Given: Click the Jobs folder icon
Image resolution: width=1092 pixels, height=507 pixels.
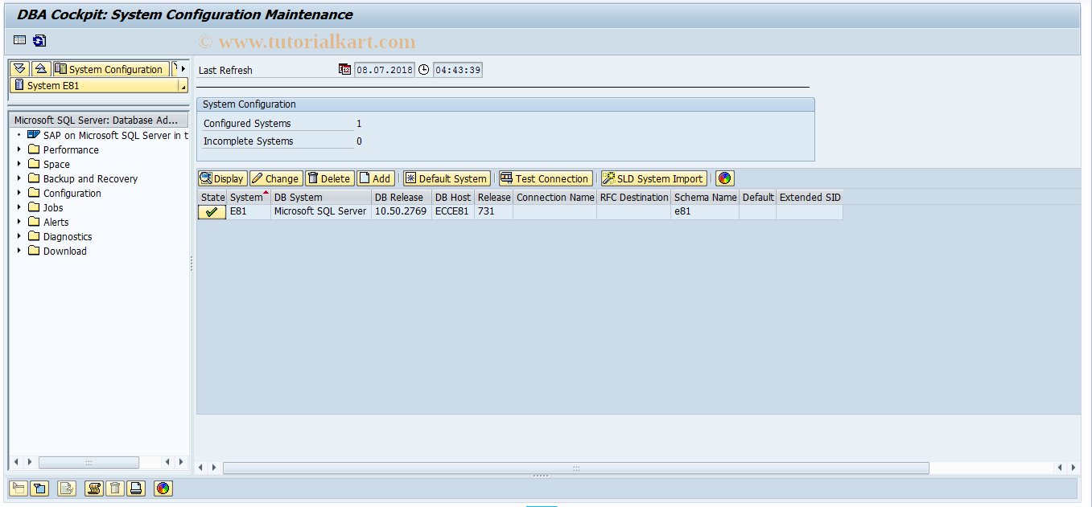Looking at the screenshot, I should (x=34, y=207).
